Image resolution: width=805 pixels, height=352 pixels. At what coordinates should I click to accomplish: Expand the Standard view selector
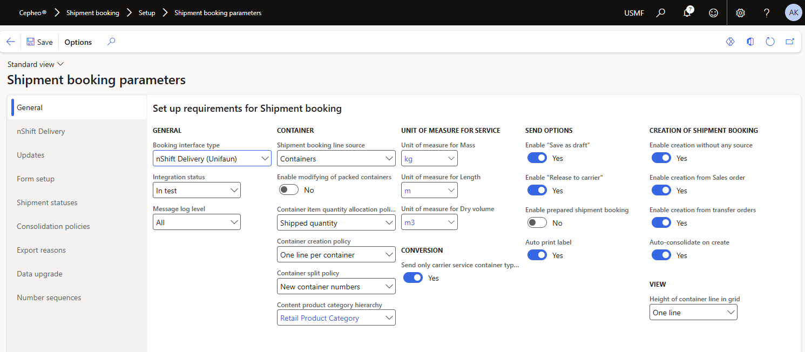(36, 64)
